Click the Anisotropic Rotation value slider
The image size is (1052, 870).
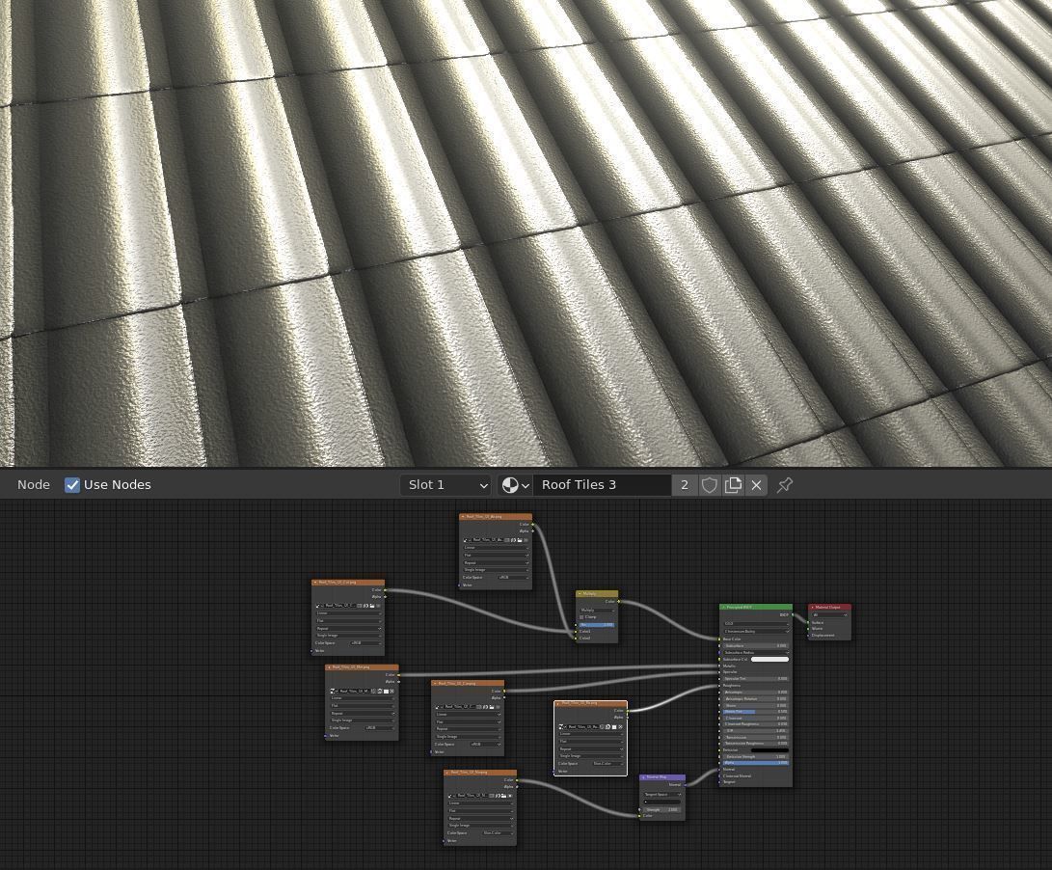coord(755,699)
